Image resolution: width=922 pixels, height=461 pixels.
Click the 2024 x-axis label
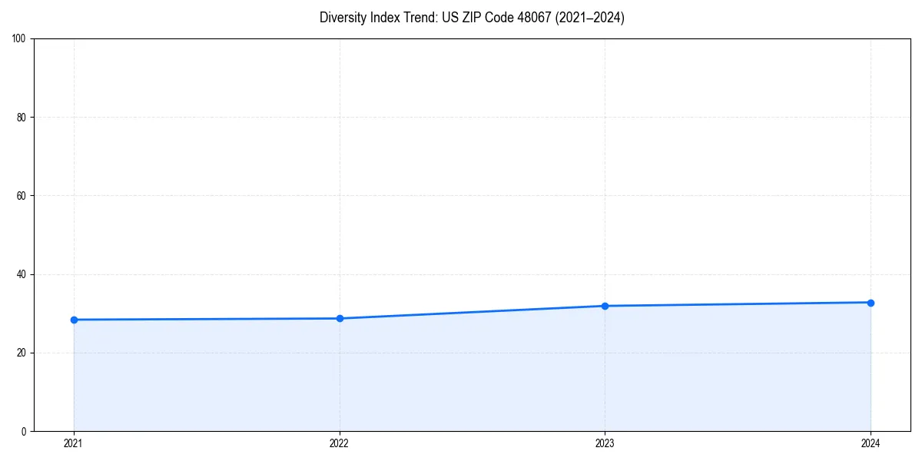point(871,443)
